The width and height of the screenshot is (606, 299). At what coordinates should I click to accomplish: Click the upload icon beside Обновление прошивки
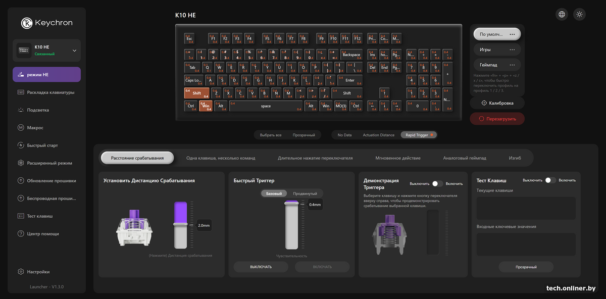coord(21,181)
